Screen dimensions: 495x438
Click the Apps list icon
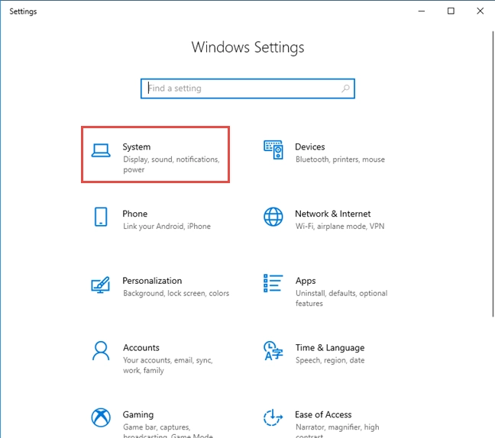(273, 283)
